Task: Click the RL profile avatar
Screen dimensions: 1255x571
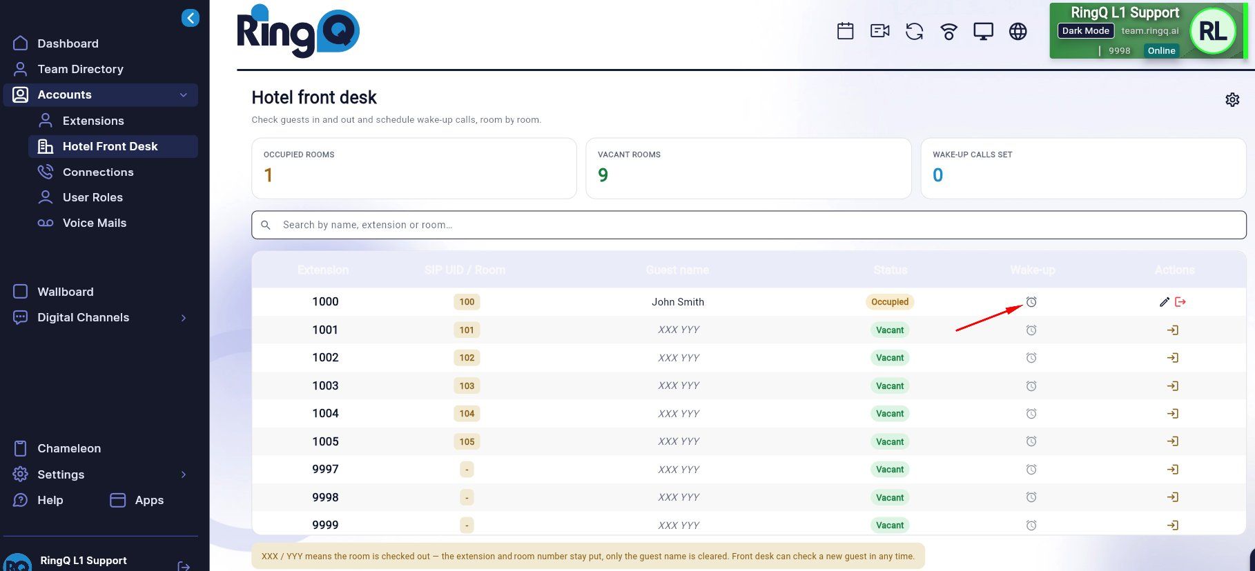Action: pyautogui.click(x=1213, y=31)
